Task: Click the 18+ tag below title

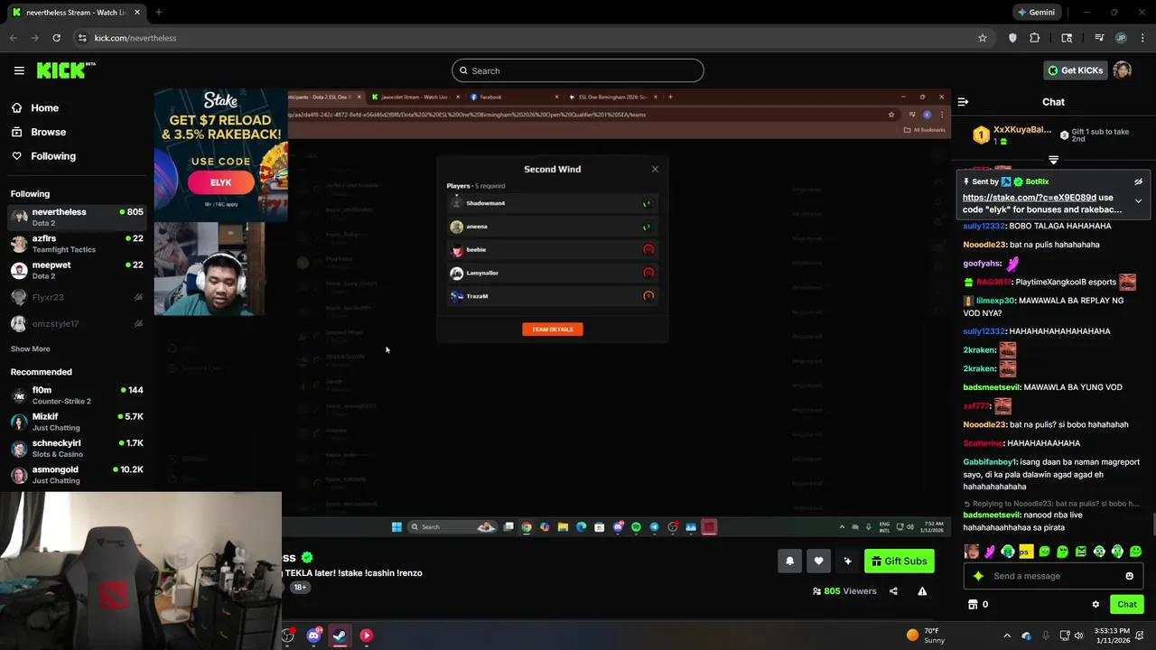Action: [x=300, y=587]
